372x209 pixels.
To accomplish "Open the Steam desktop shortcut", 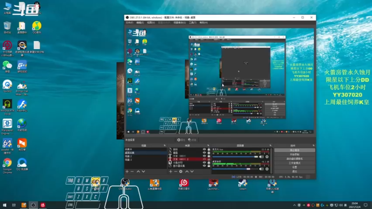I will (243, 184).
